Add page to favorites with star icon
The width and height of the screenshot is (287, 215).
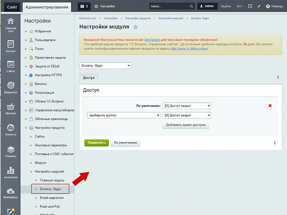(135, 27)
